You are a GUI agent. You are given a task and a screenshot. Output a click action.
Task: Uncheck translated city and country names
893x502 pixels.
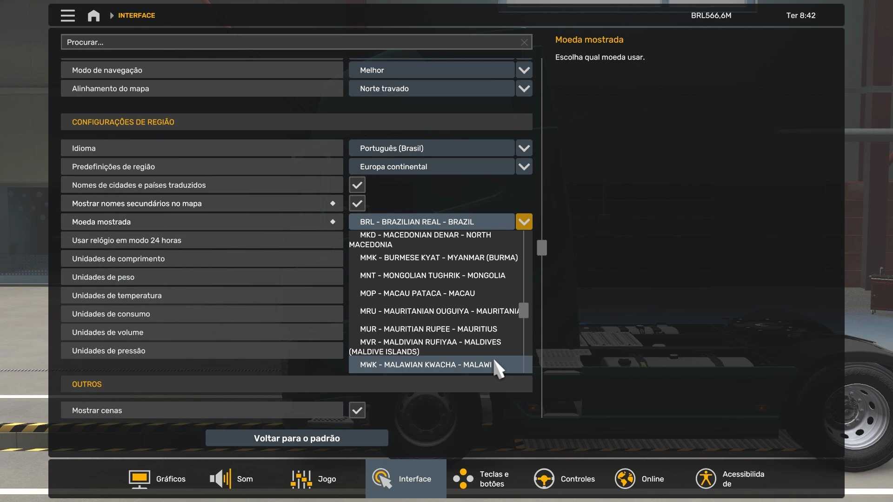pos(357,185)
